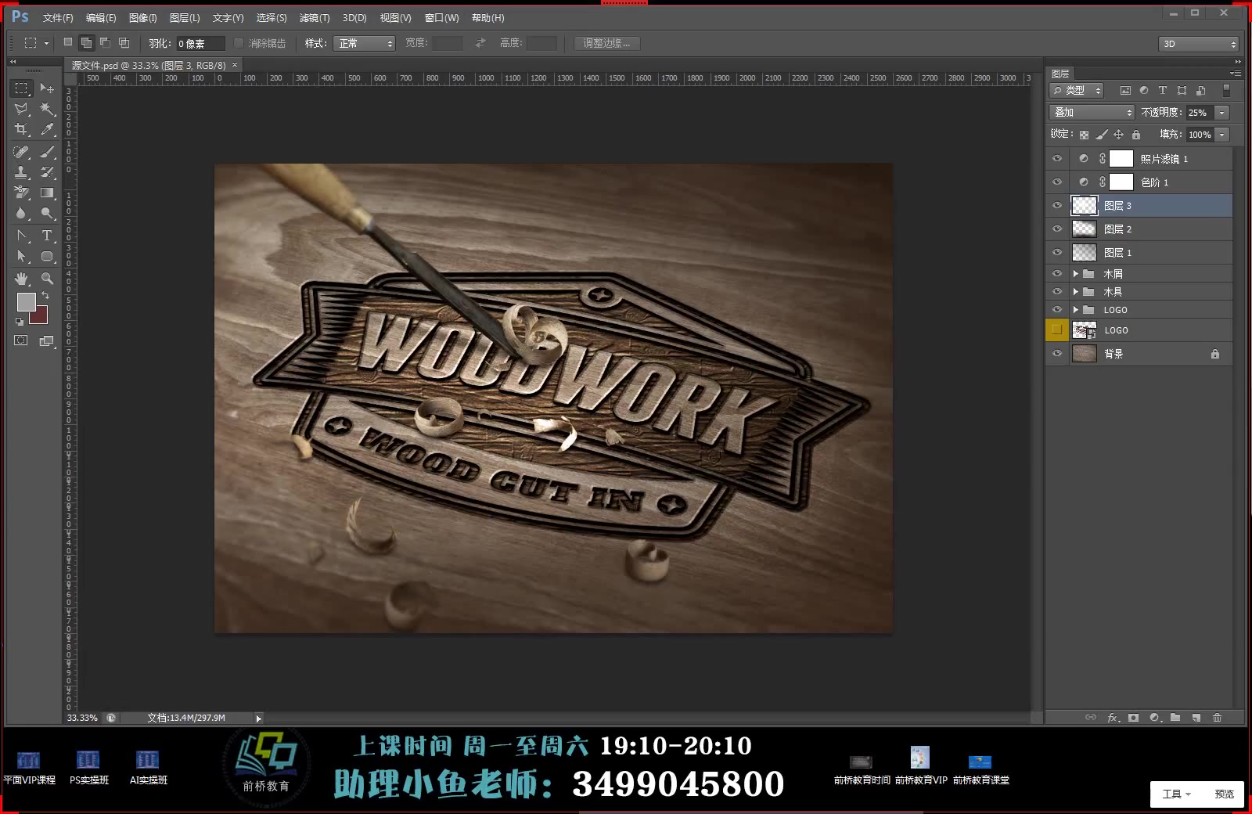Hide the 色阶 1 layer
Viewport: 1252px width, 814px height.
(1057, 182)
